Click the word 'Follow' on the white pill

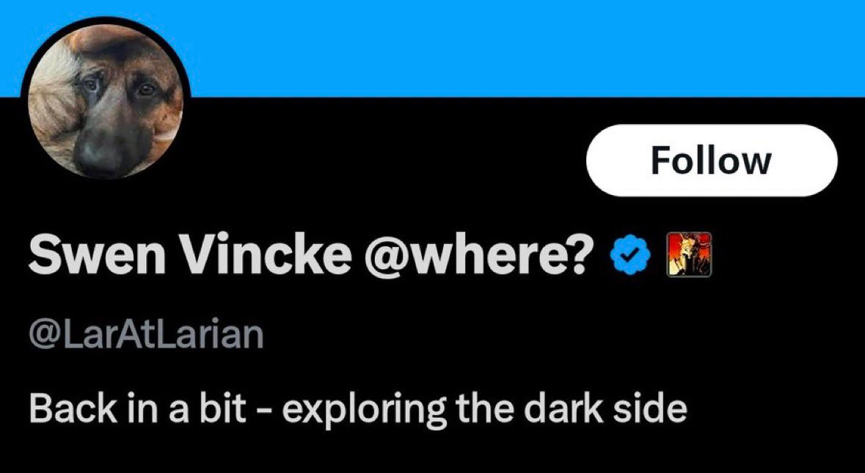[711, 160]
